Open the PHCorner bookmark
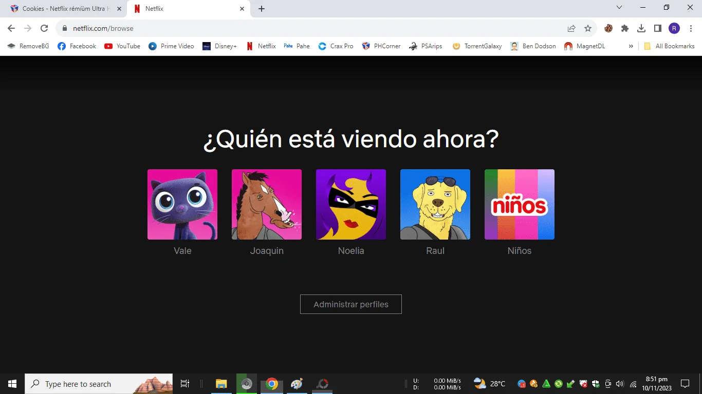Screen dimensions: 702x394 pyautogui.click(x=381, y=46)
